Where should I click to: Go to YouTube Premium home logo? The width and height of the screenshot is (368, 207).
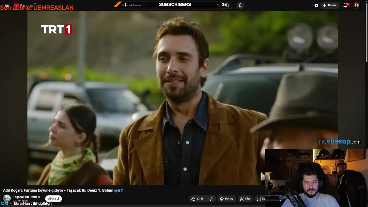tap(24, 5)
